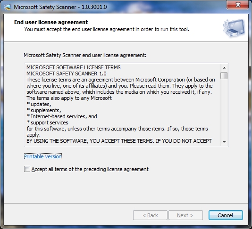Click the Safety Scanner computer logo image
Viewport: 252px width, 229px height.
[234, 28]
